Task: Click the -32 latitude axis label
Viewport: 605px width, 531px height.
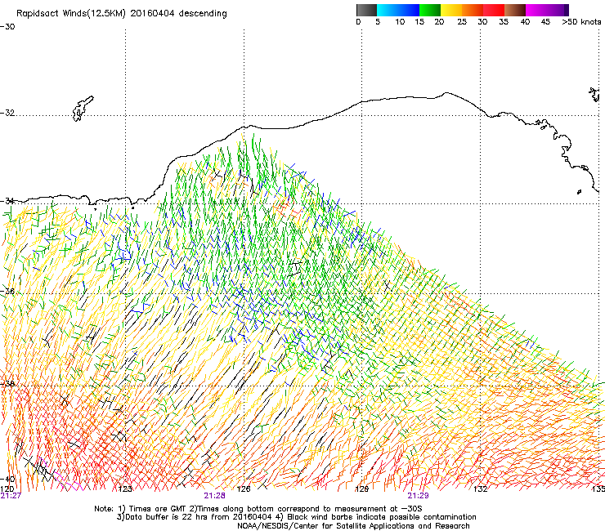Action: [7, 113]
